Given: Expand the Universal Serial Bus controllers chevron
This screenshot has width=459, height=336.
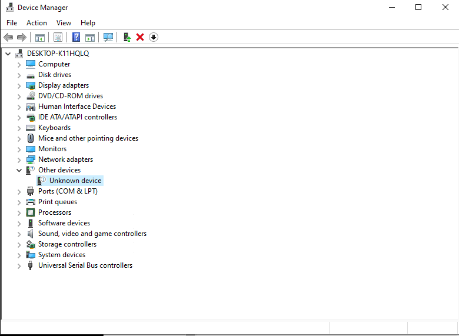Looking at the screenshot, I should click(19, 266).
